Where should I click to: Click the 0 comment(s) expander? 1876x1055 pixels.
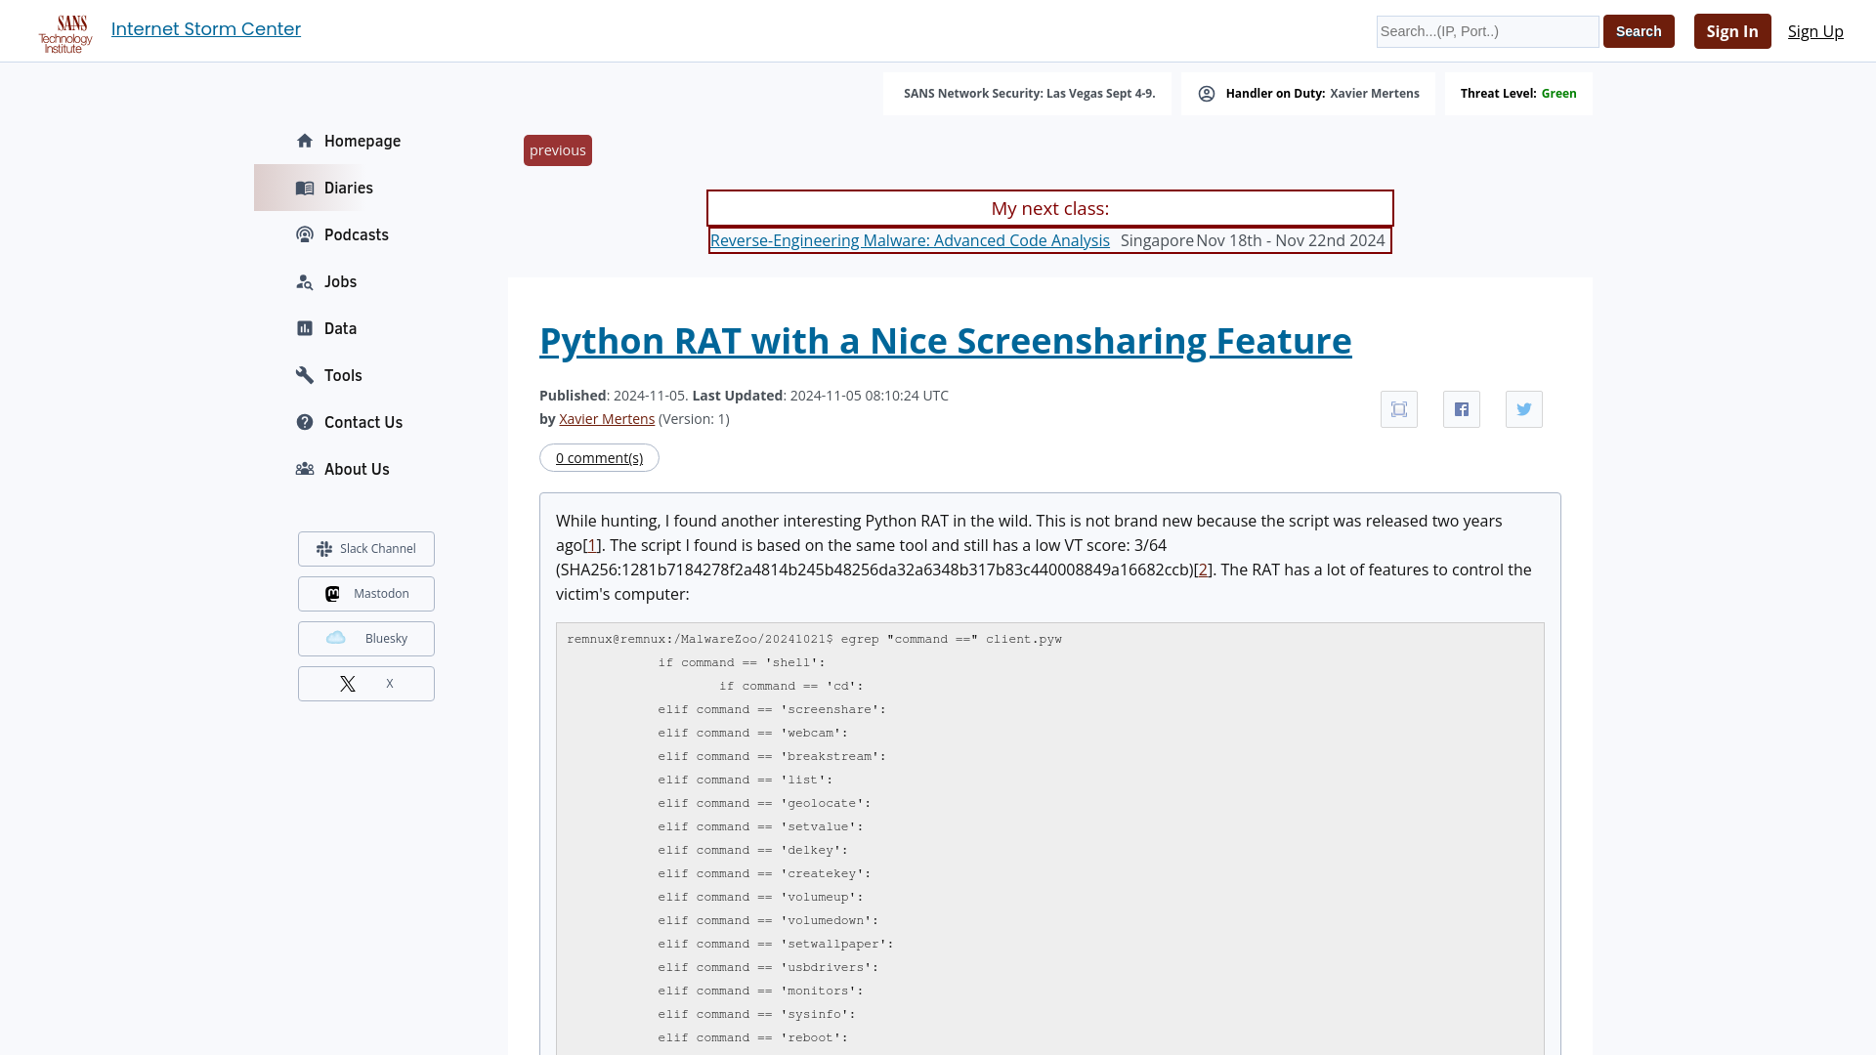[x=599, y=456]
